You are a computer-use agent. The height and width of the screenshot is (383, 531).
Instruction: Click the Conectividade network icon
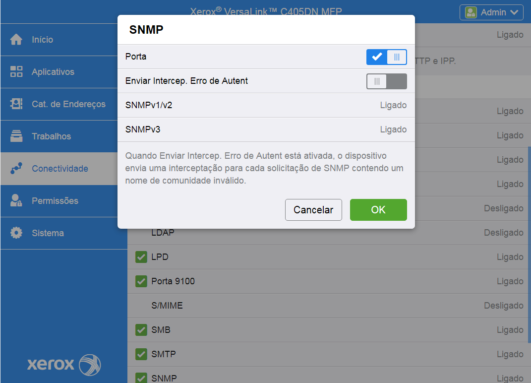(x=16, y=169)
